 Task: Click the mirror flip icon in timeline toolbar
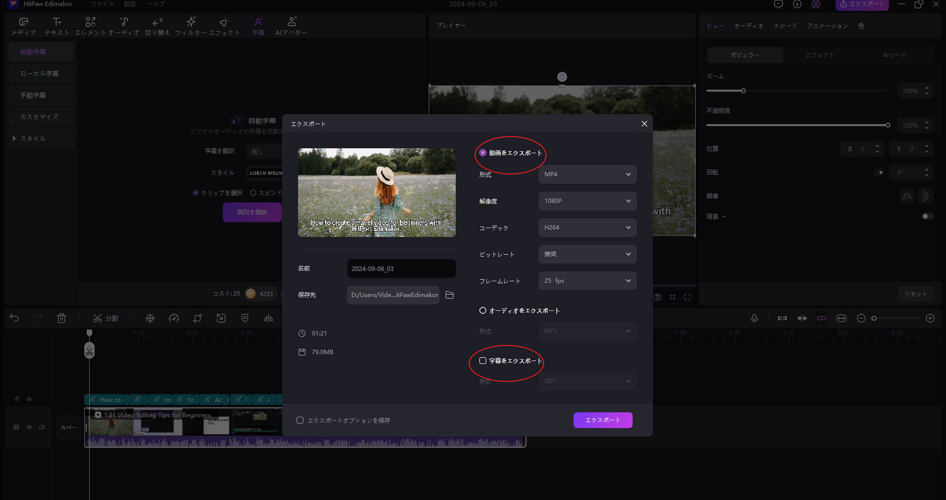coord(269,318)
